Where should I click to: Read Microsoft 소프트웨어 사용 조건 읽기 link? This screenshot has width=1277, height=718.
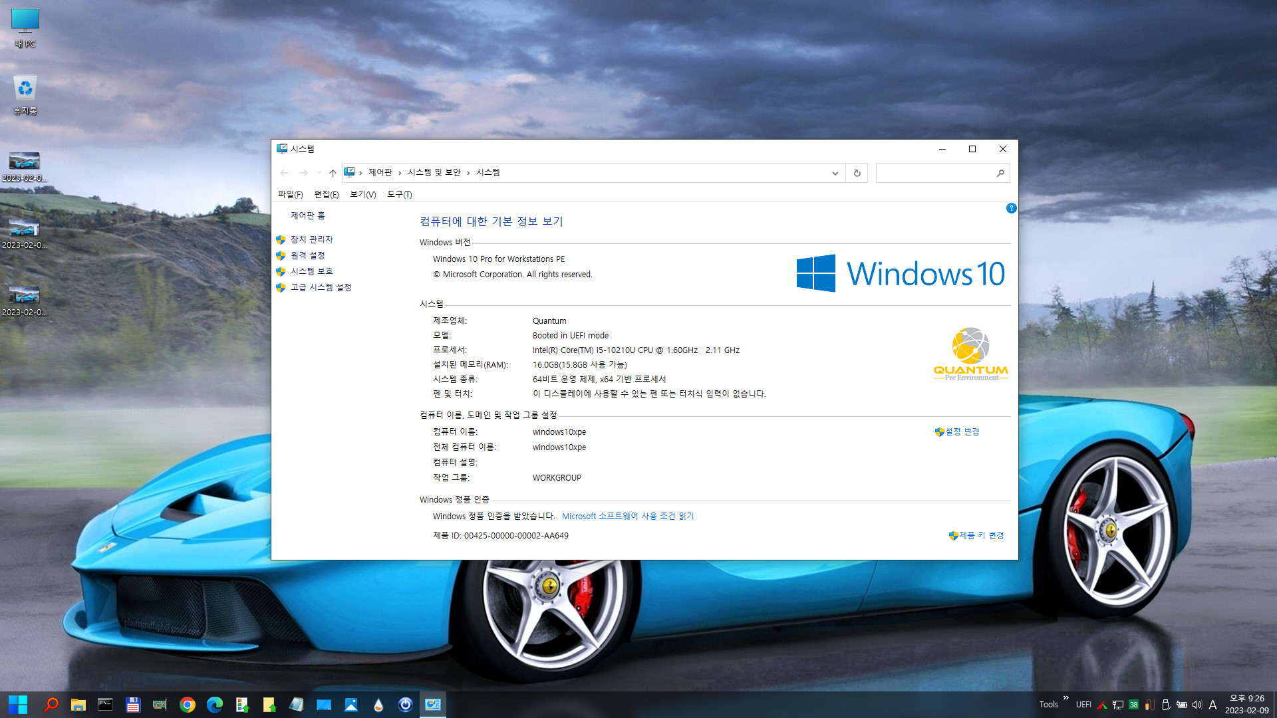click(x=627, y=516)
